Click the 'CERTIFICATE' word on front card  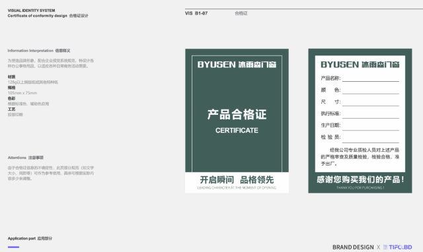point(237,131)
